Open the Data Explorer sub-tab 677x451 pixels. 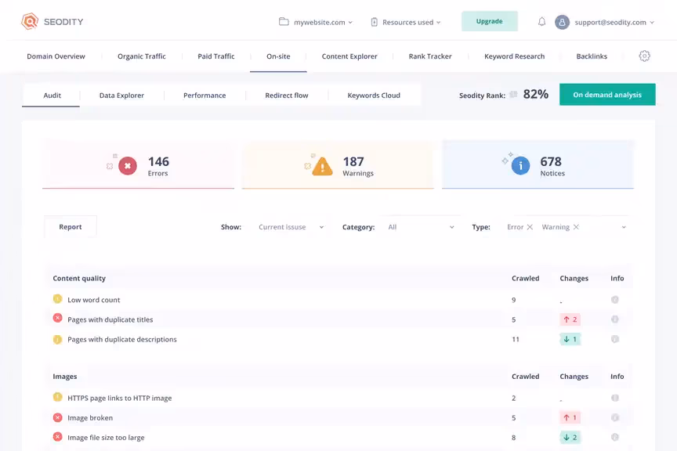[x=121, y=96]
